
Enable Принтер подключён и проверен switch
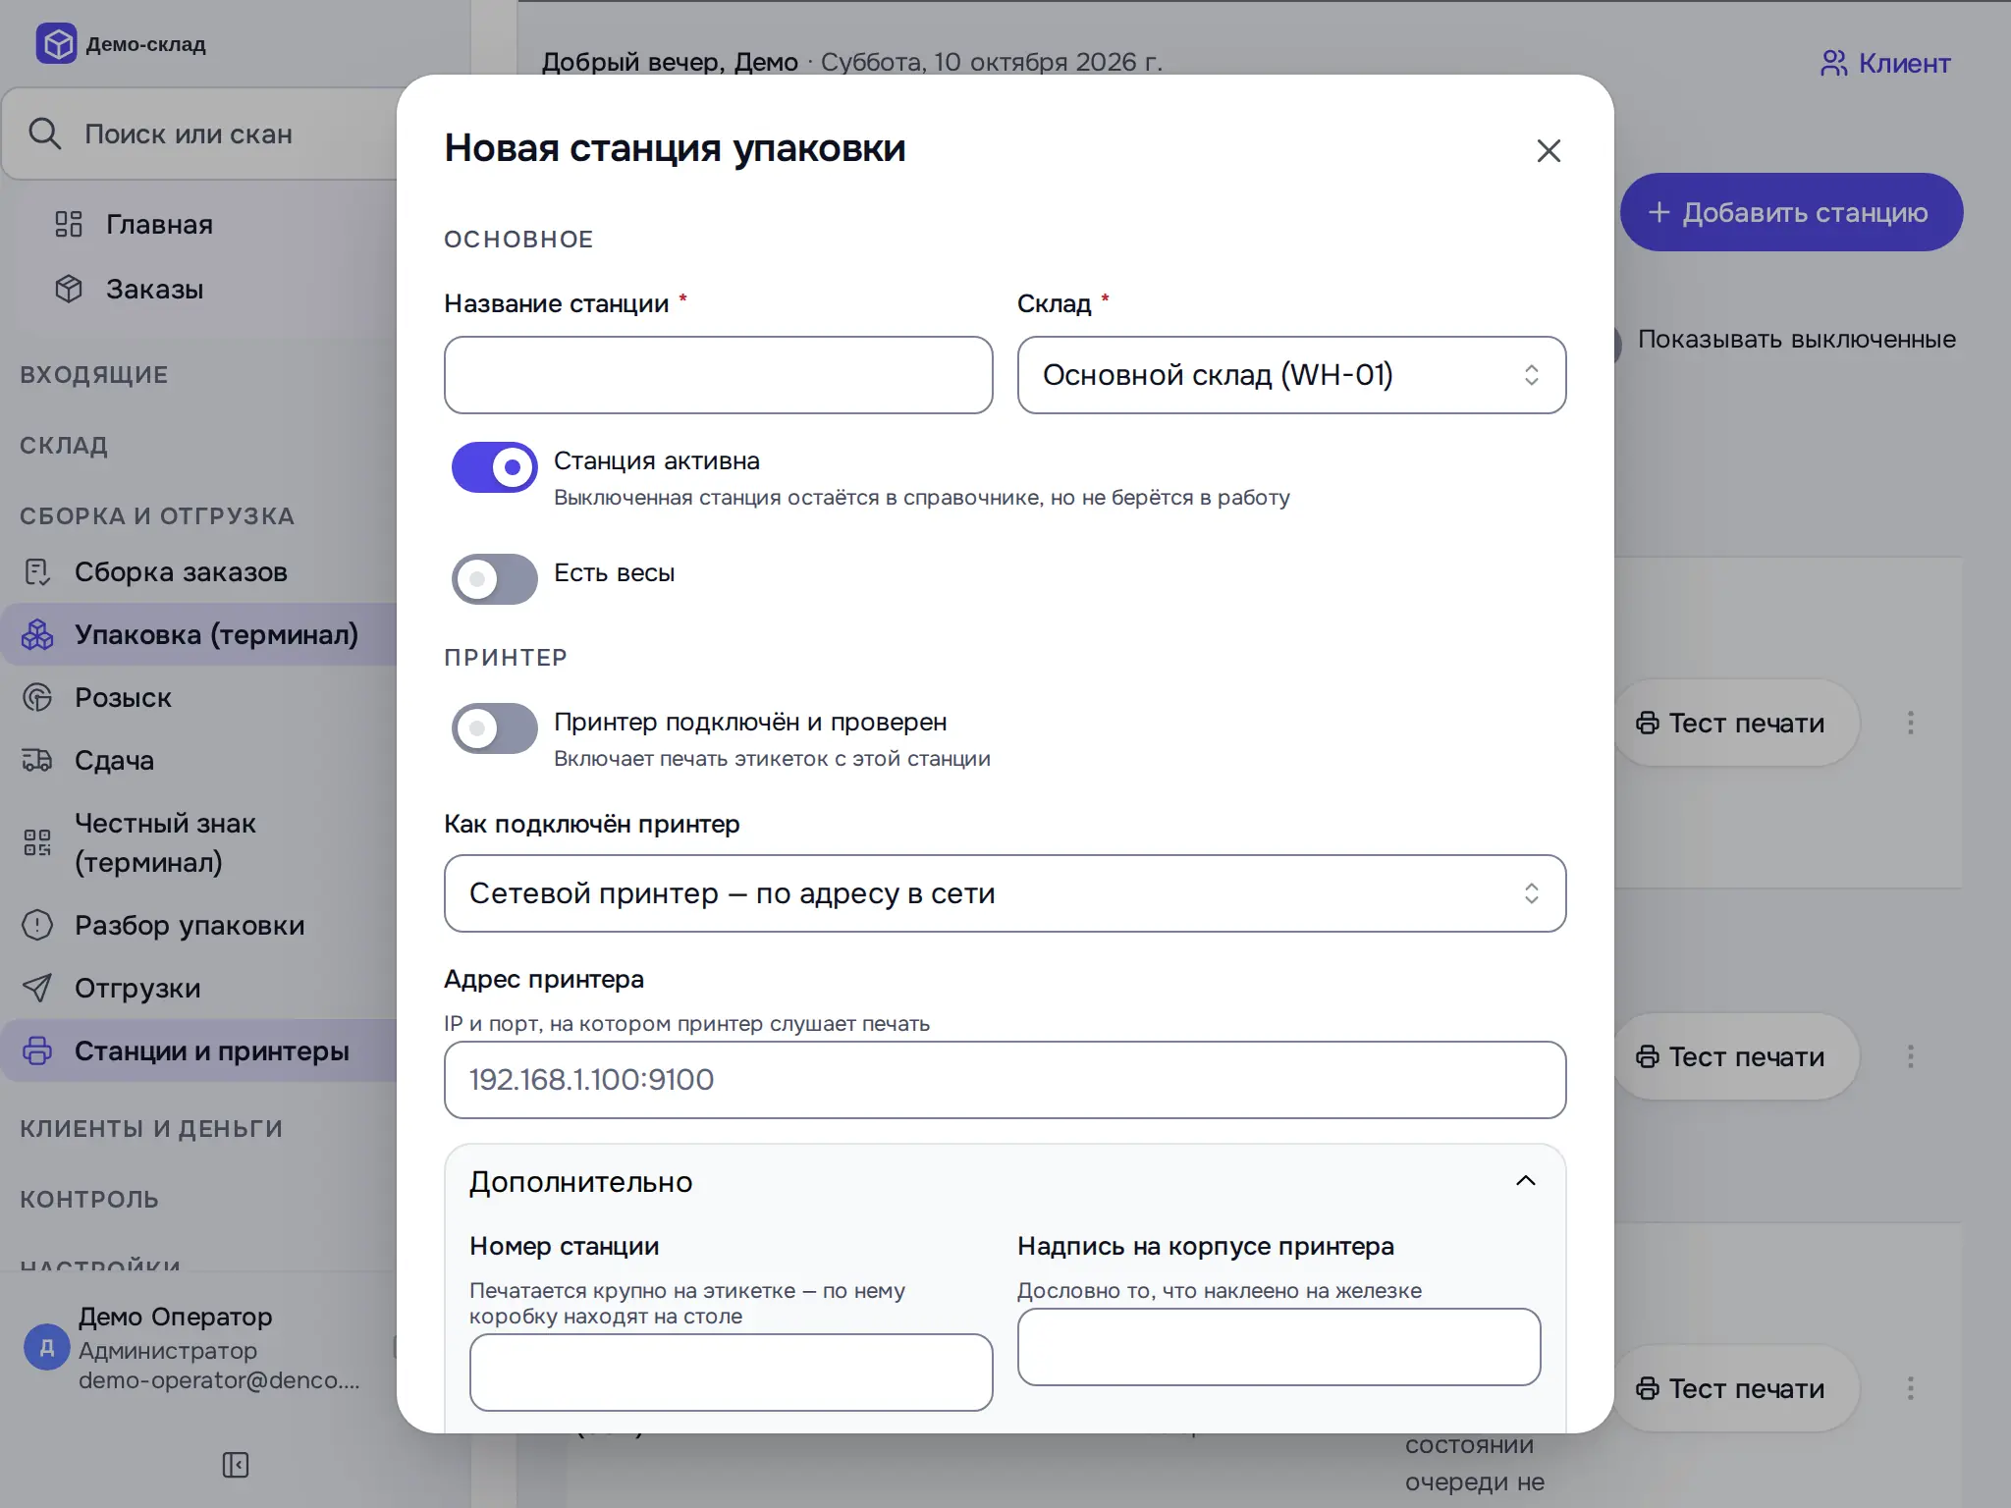tap(495, 728)
